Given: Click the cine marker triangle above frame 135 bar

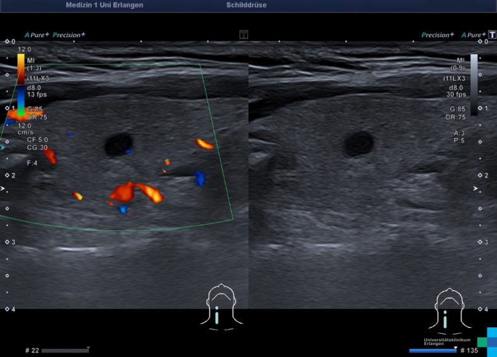Looking at the screenshot, I should pos(455,346).
